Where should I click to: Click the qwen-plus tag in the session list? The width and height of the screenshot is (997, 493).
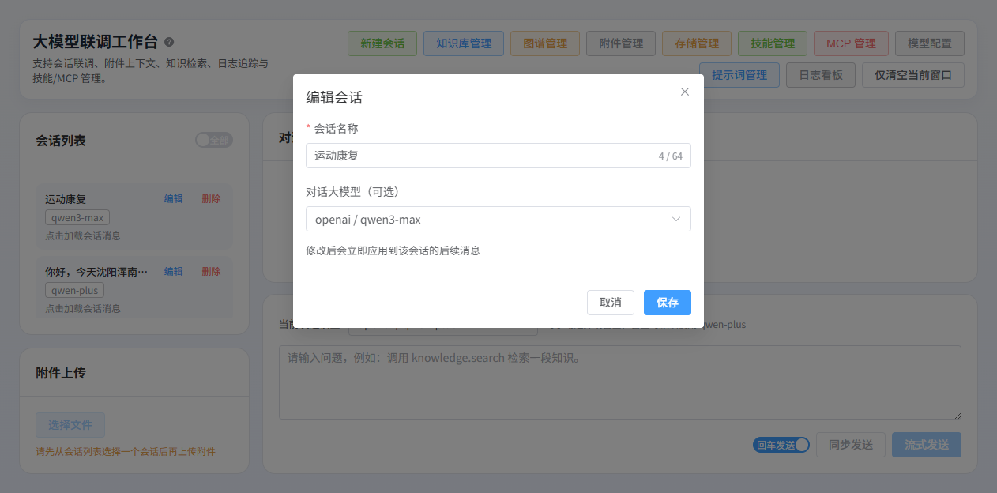74,290
